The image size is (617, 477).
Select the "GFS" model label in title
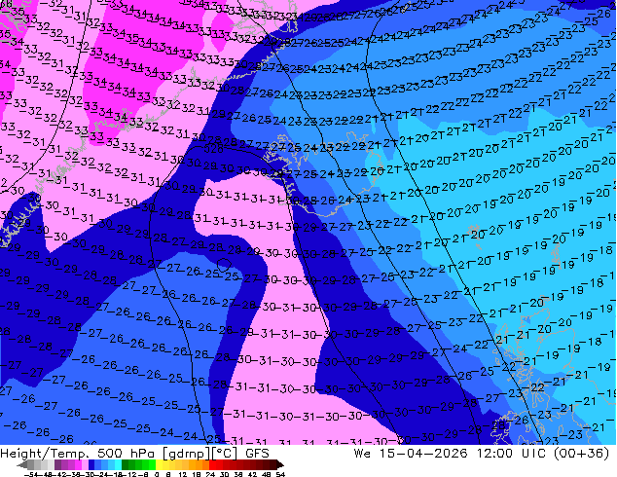[257, 454]
